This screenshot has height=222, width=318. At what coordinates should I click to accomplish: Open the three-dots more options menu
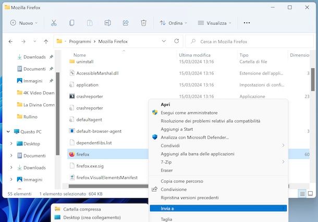(247, 23)
